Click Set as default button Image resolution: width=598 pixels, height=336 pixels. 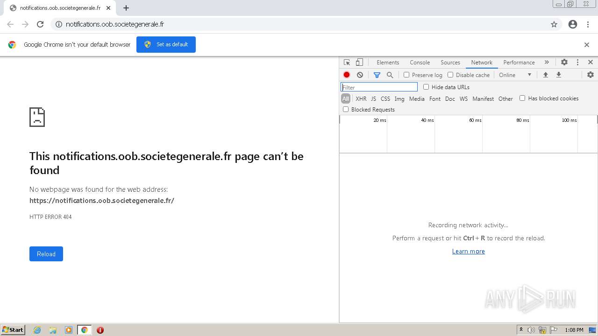pyautogui.click(x=166, y=44)
